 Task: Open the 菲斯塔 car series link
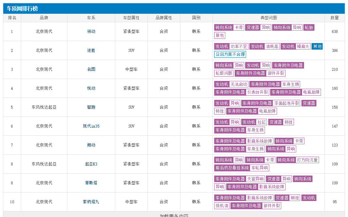pos(91,183)
